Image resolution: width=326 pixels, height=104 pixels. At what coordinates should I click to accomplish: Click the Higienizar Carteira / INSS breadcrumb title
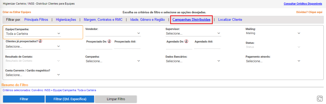click(39, 4)
